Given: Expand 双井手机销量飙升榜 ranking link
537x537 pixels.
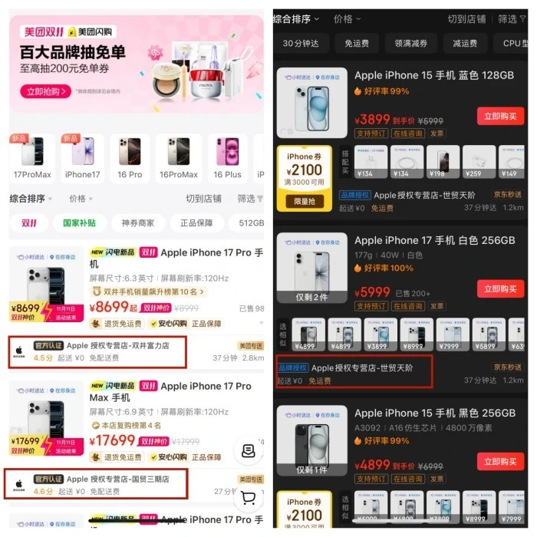Looking at the screenshot, I should 149,292.
